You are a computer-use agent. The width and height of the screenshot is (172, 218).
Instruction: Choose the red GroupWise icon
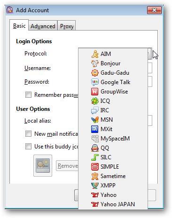95,92
